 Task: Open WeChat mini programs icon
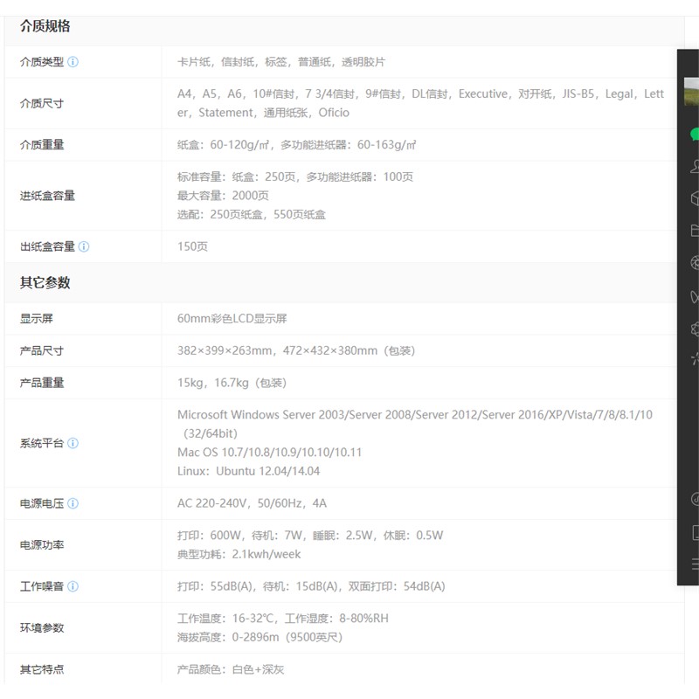click(694, 499)
